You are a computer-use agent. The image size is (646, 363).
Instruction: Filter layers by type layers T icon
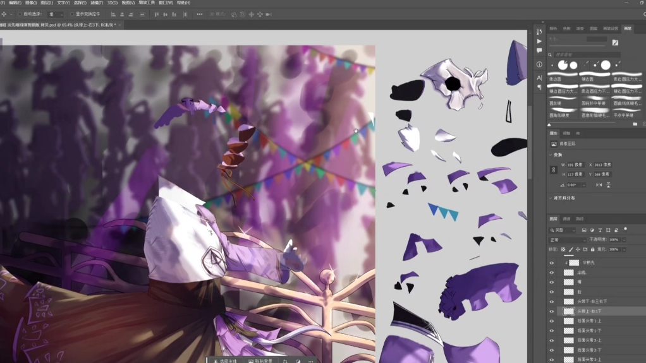pos(600,230)
